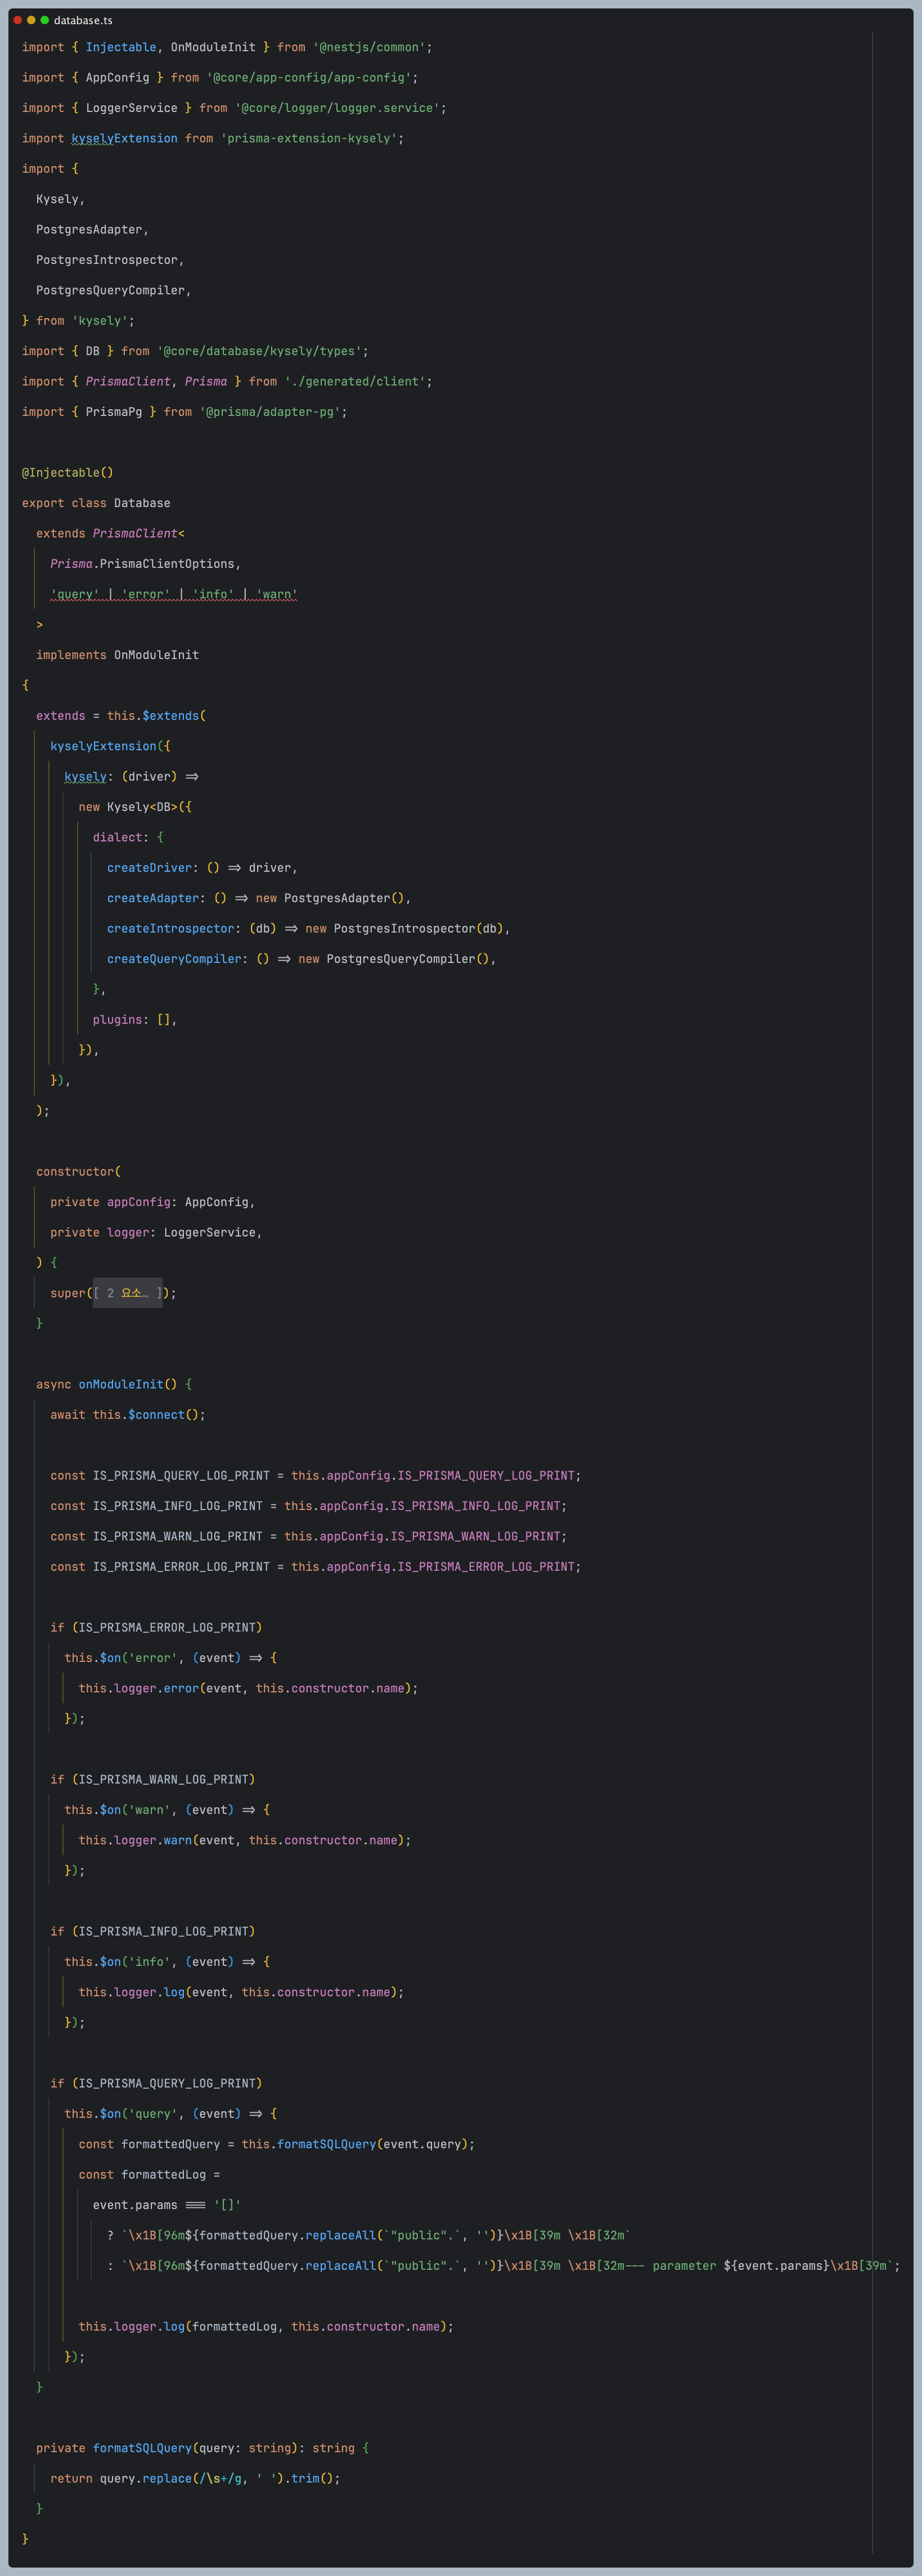Click the const IS_PRISMA_ERROR_LOG_PRINT declaration

click(x=316, y=1567)
